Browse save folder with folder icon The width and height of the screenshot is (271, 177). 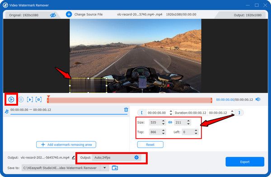pyautogui.click(x=115, y=168)
